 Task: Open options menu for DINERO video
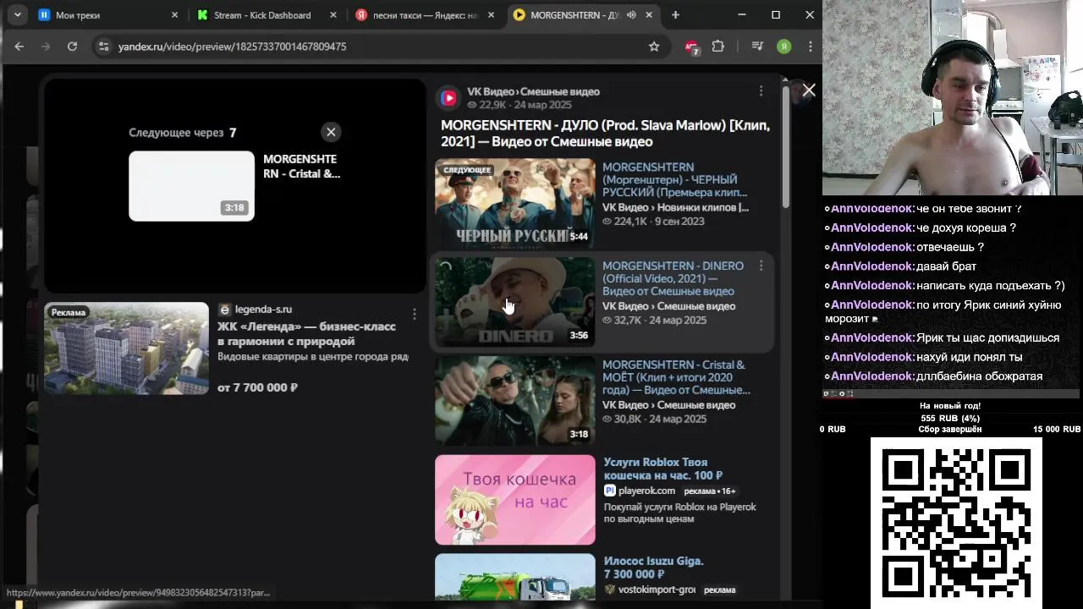click(x=761, y=266)
